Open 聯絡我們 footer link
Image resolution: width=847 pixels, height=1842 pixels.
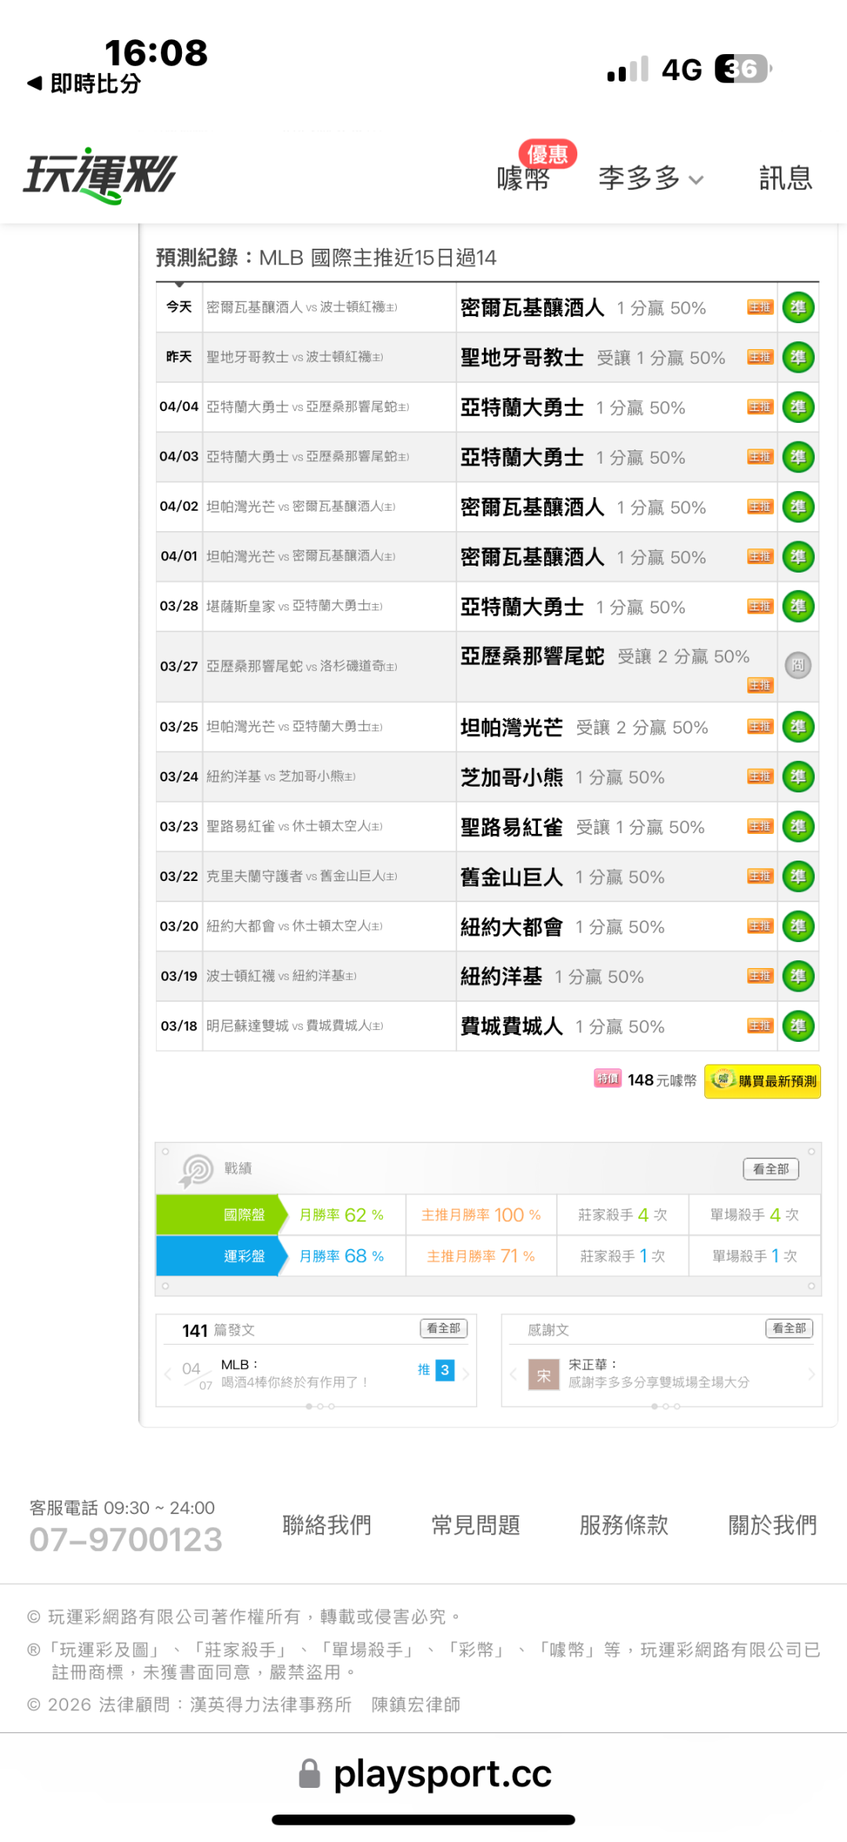(326, 1525)
